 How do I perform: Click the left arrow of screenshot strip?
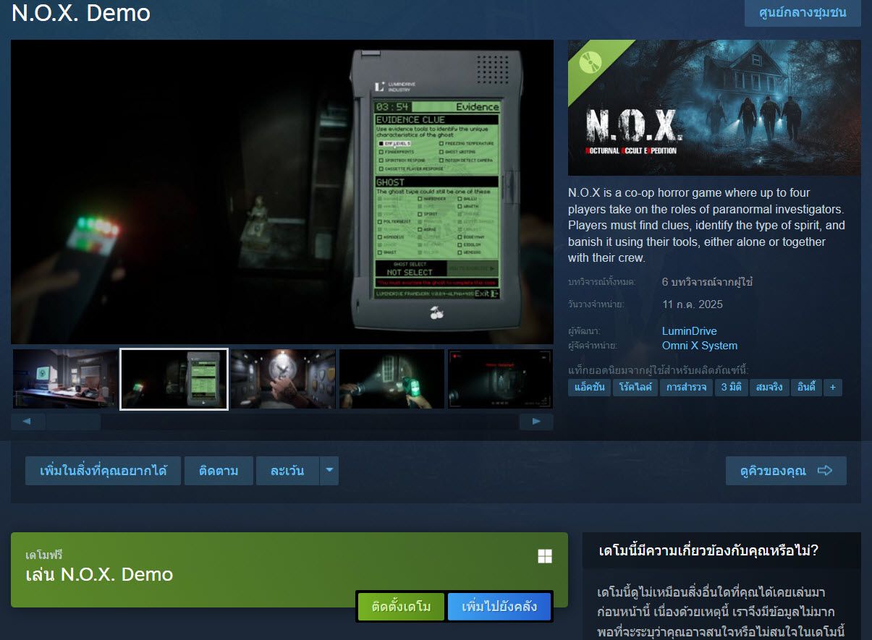point(28,422)
